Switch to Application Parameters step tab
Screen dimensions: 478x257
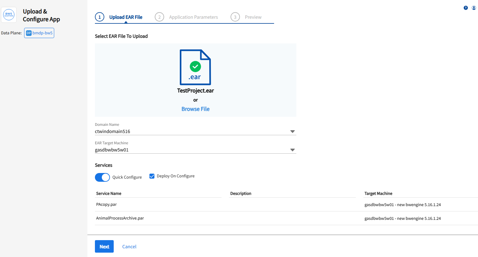[193, 17]
